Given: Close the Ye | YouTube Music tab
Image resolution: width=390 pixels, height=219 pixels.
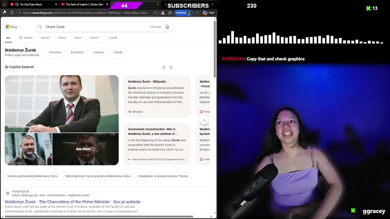Looking at the screenshot, I should [x=56, y=4].
